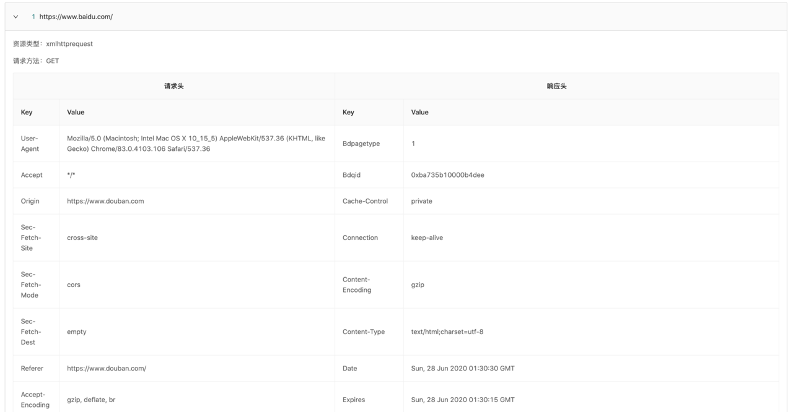The width and height of the screenshot is (793, 412).
Task: Select the https://www.baidu.com/ URL title
Action: click(x=76, y=17)
